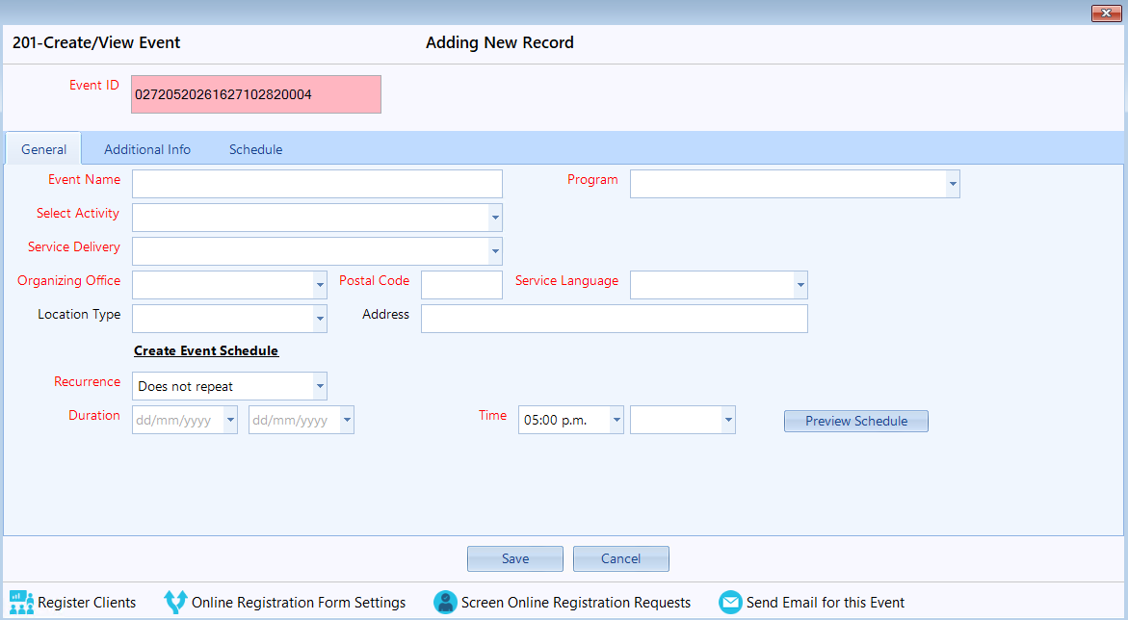Click the Register Clients icon

pyautogui.click(x=21, y=602)
